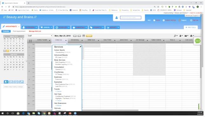The height and width of the screenshot is (117, 205).
Task: Open the calendar date picker icon
Action: (x=84, y=36)
